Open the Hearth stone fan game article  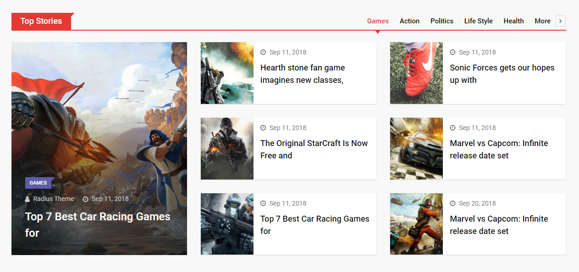click(x=303, y=74)
